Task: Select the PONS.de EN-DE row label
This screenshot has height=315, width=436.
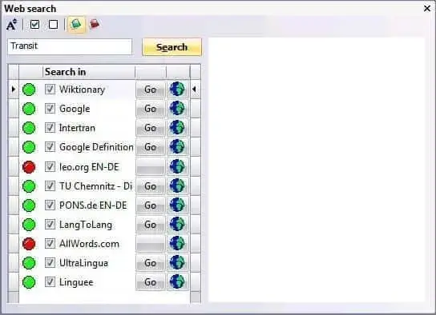Action: [93, 205]
